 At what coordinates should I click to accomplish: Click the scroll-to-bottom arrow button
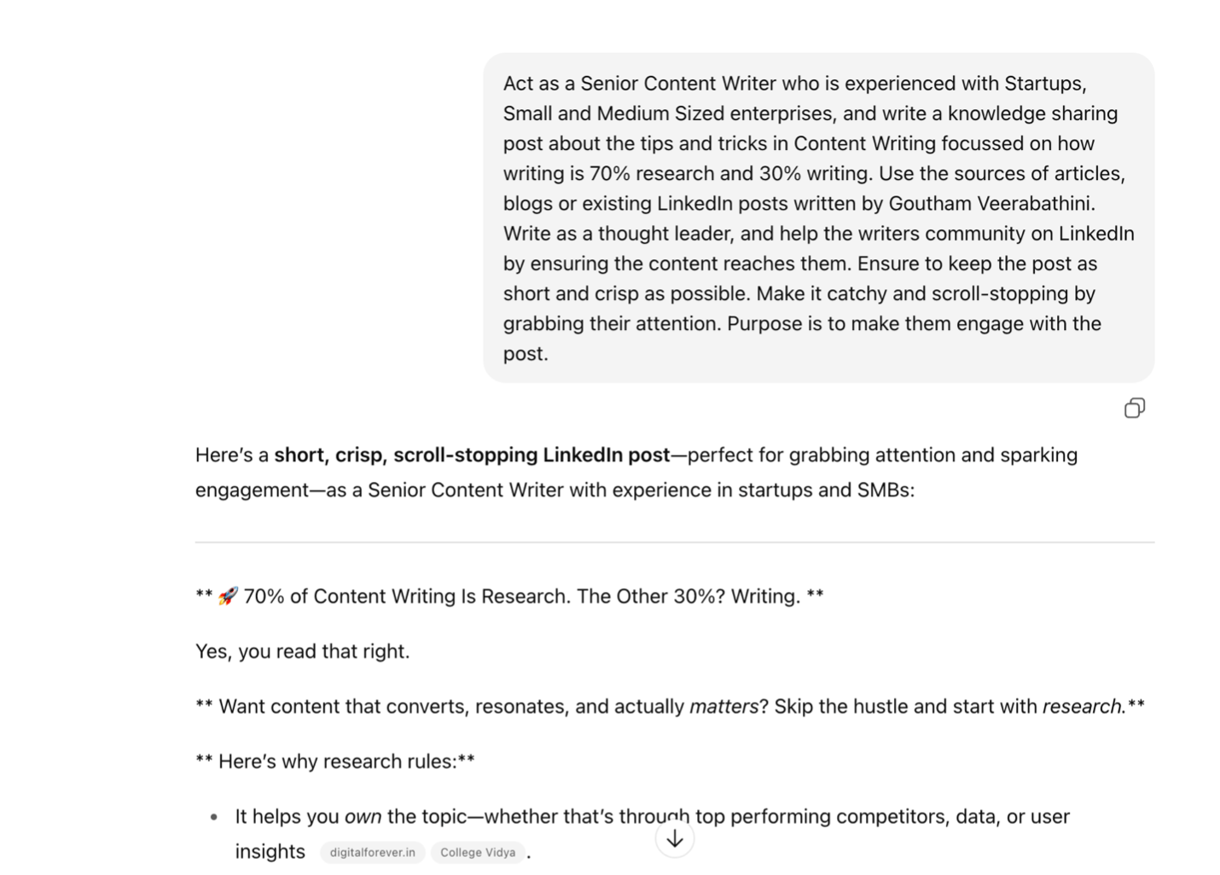(x=675, y=838)
